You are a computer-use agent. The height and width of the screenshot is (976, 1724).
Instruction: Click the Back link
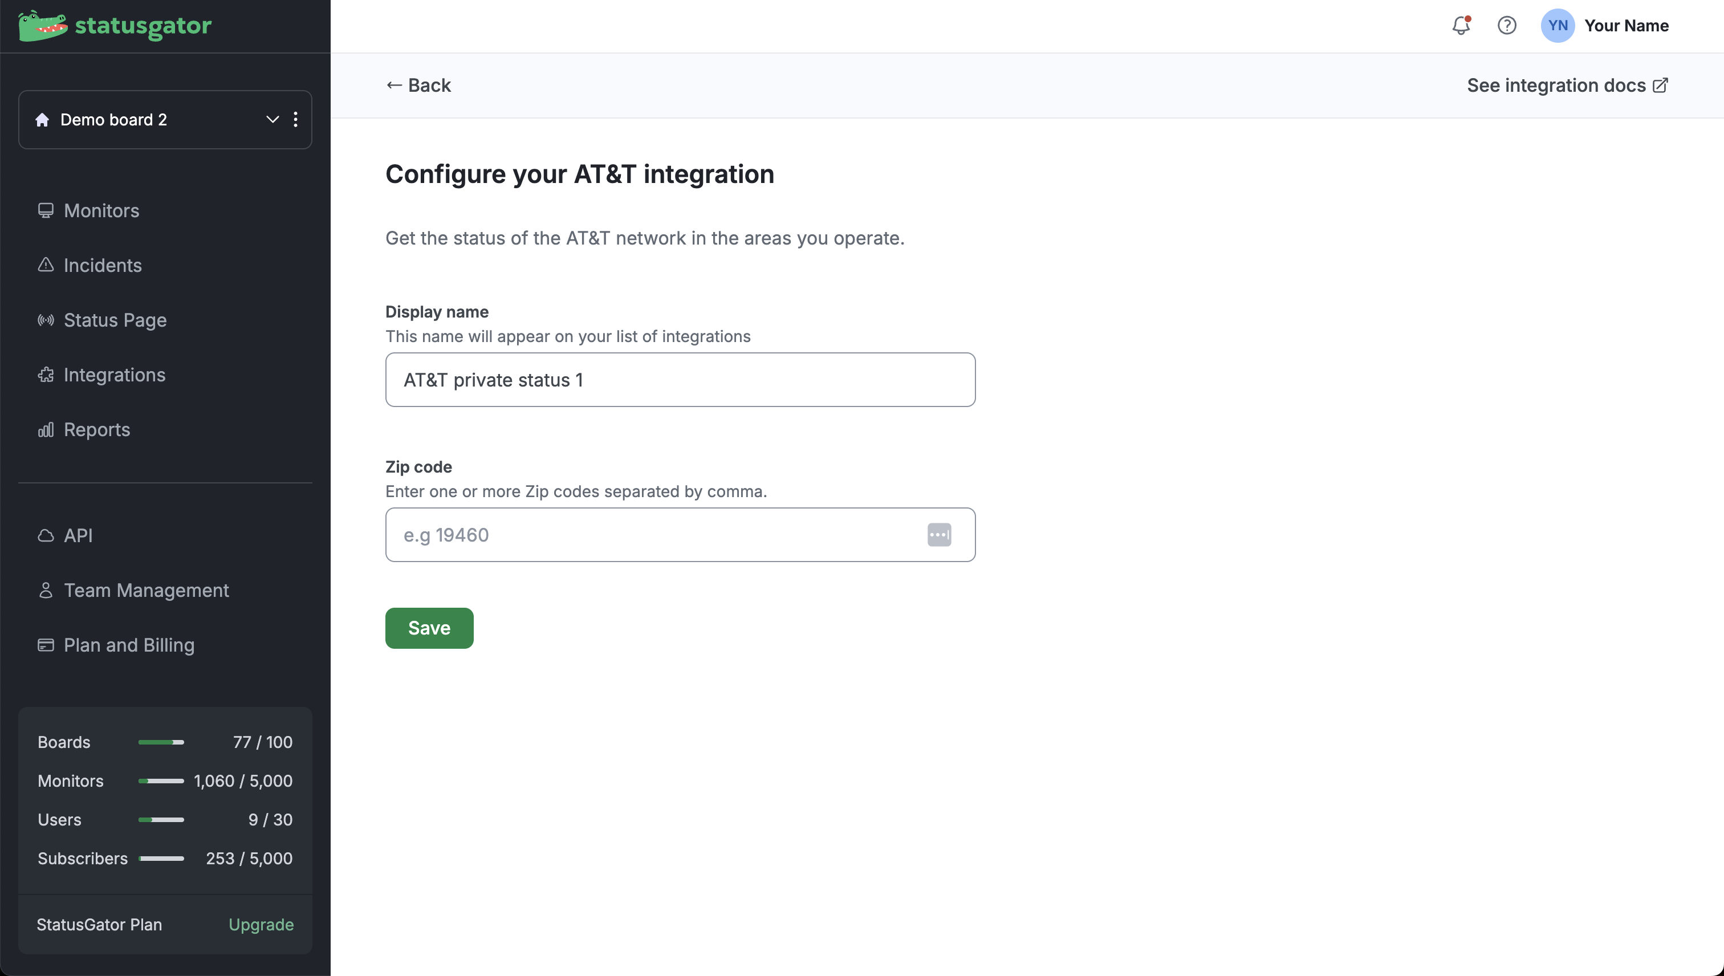tap(418, 85)
